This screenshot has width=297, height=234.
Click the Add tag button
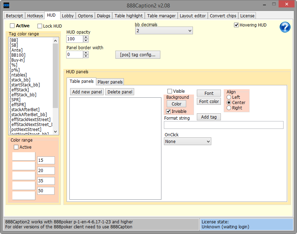(x=209, y=117)
